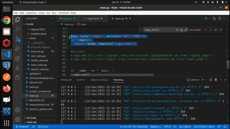Open notifications bell in status bar
The image size is (230, 129).
(225, 126)
